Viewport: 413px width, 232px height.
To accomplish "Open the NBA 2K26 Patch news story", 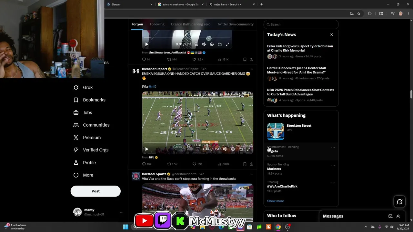I will pyautogui.click(x=301, y=92).
